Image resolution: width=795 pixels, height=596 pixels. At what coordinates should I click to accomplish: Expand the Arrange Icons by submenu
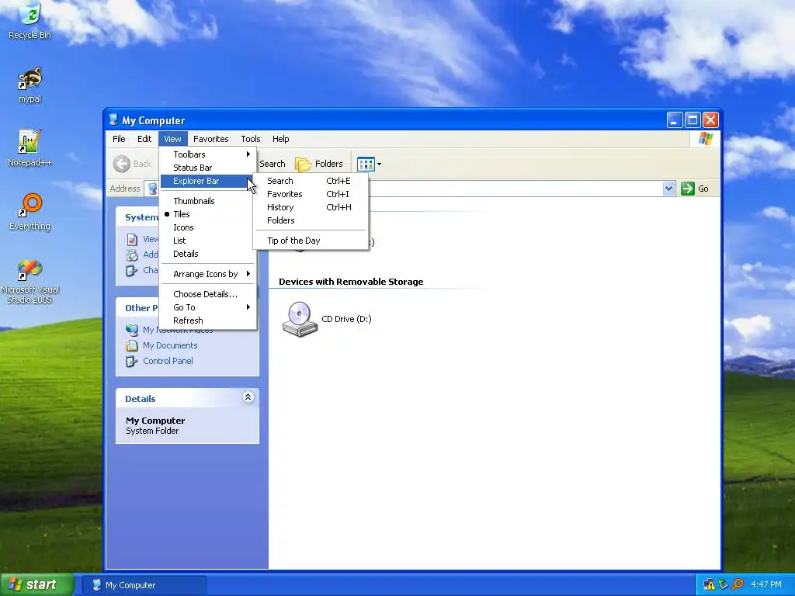[x=208, y=274]
